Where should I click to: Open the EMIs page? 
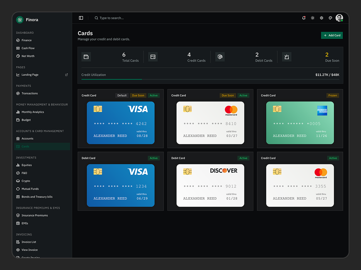tap(42, 223)
